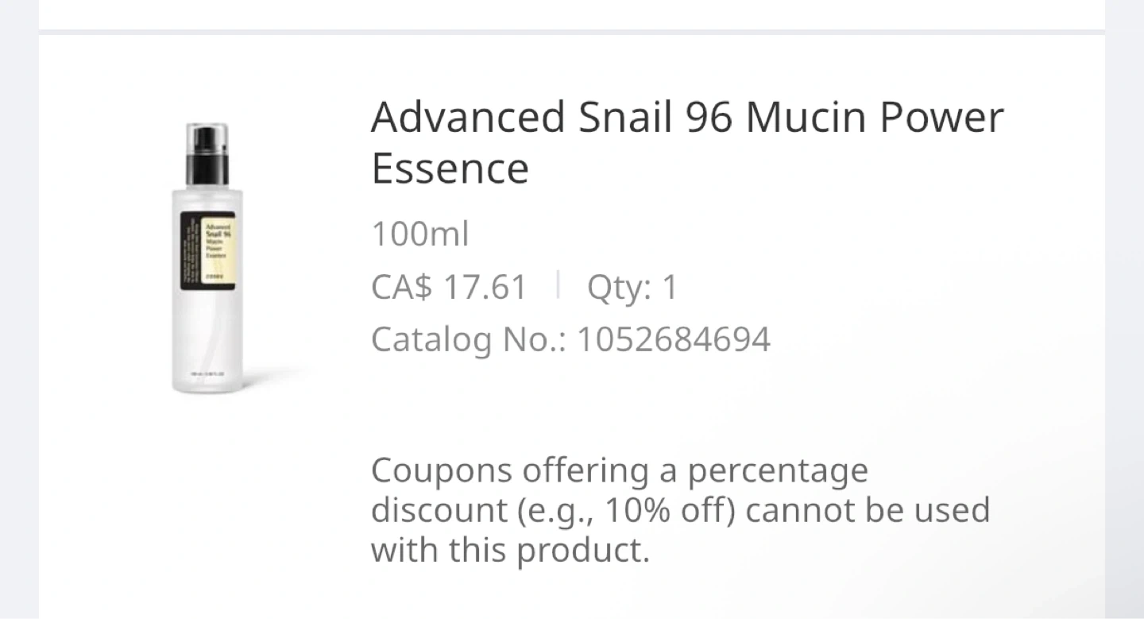Click the essence bottle product thumbnail
Viewport: 1144px width, 619px height.
(208, 258)
